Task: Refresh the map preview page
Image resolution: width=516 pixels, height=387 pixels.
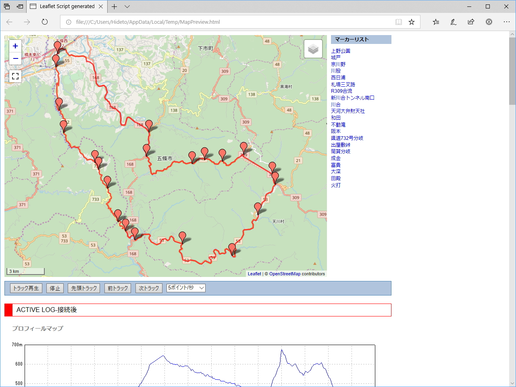Action: pyautogui.click(x=45, y=22)
